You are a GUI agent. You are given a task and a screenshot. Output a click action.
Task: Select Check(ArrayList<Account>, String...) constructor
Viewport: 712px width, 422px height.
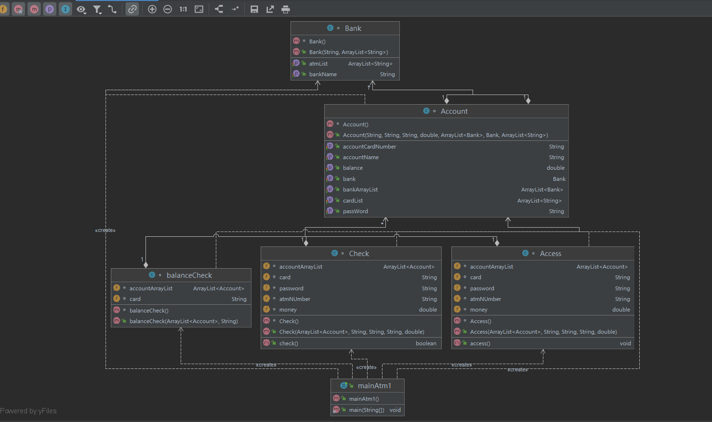(351, 332)
